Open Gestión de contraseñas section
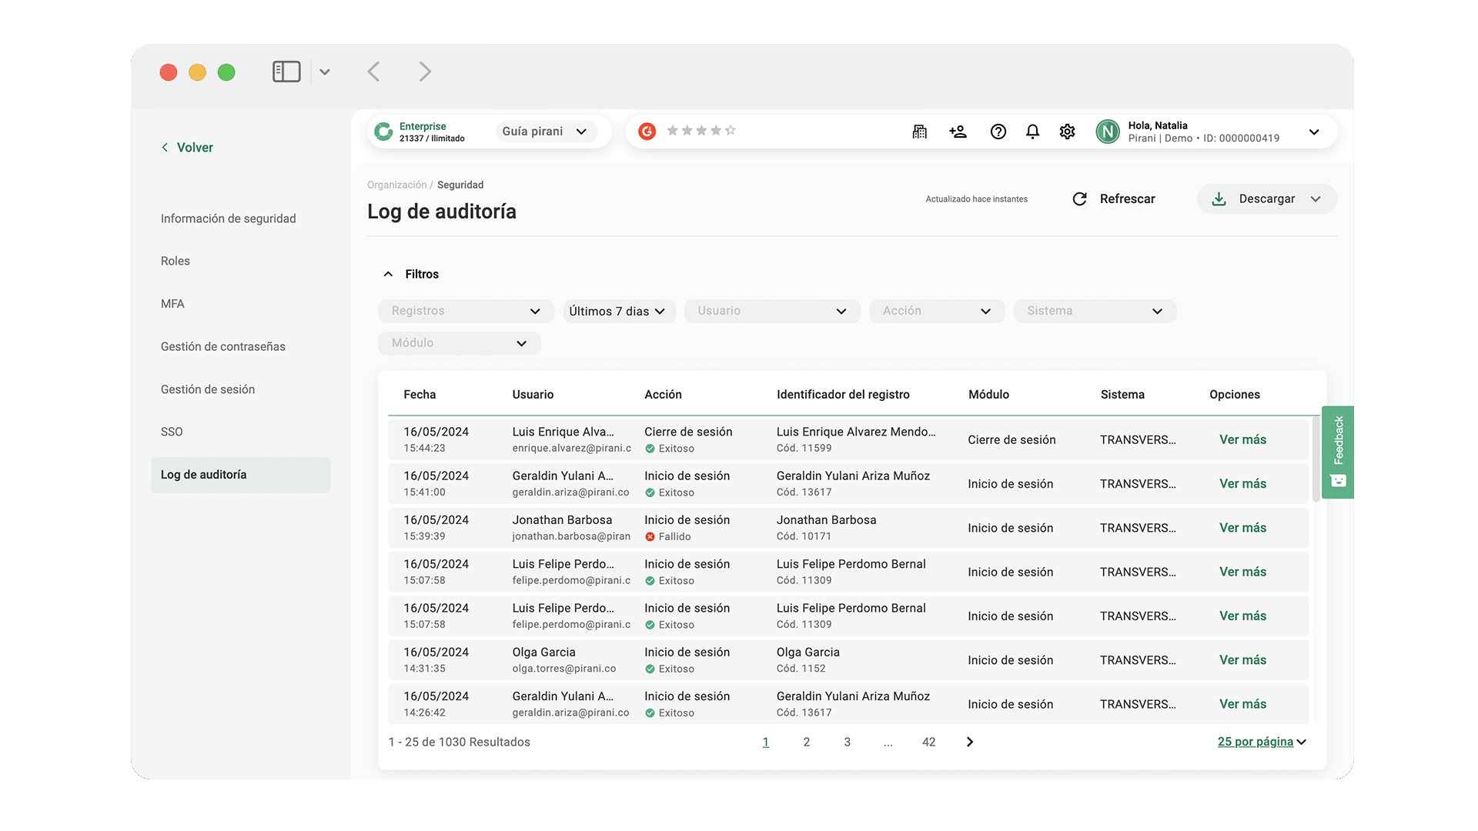Screen dimensions: 1478x831 (x=222, y=347)
